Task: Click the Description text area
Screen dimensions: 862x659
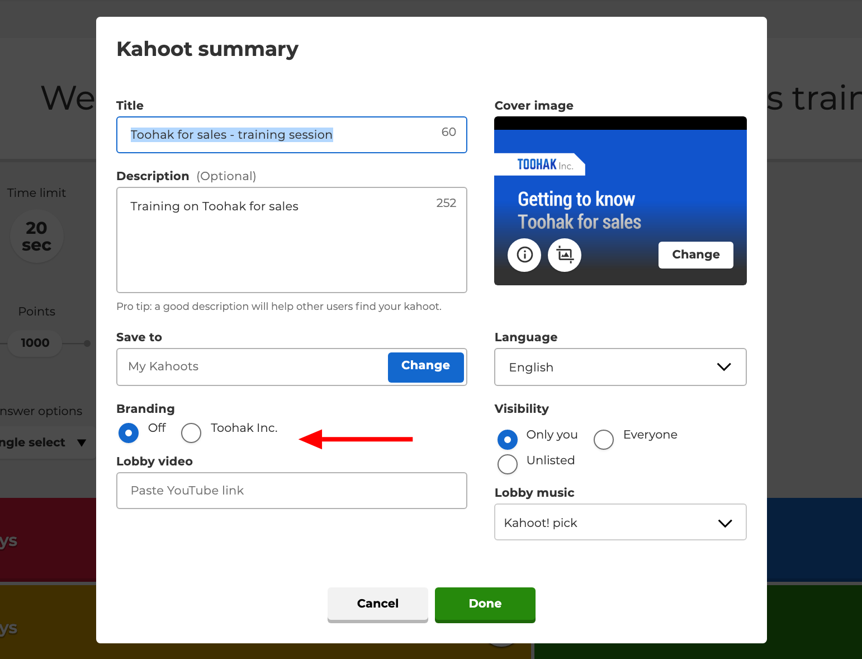Action: 292,240
